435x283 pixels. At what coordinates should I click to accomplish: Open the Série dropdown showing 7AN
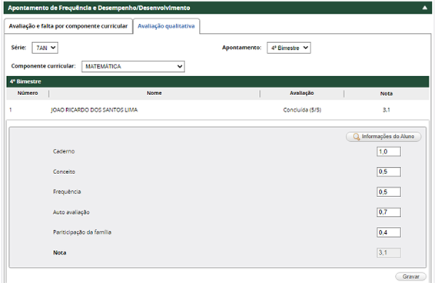45,48
